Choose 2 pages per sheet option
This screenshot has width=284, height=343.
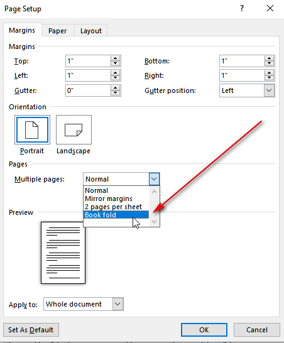(x=116, y=207)
